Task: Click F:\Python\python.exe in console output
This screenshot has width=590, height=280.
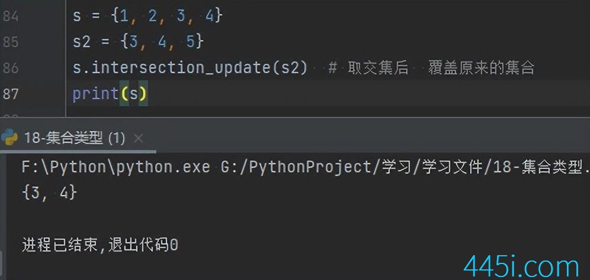Action: pos(116,167)
